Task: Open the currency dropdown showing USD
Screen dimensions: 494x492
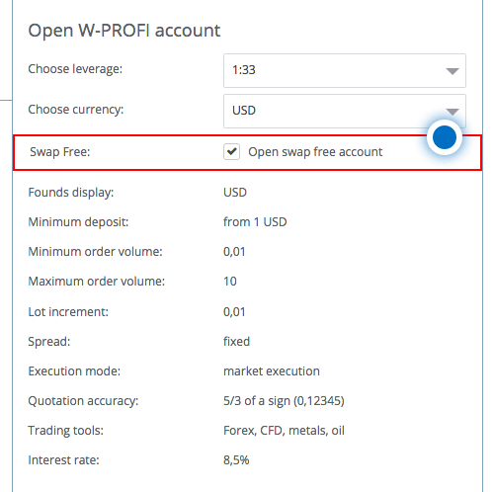Action: 345,111
